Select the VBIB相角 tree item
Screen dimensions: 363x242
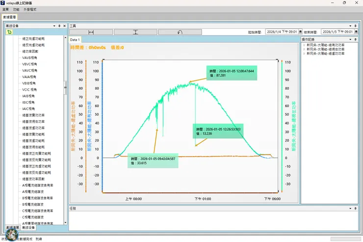click(29, 83)
